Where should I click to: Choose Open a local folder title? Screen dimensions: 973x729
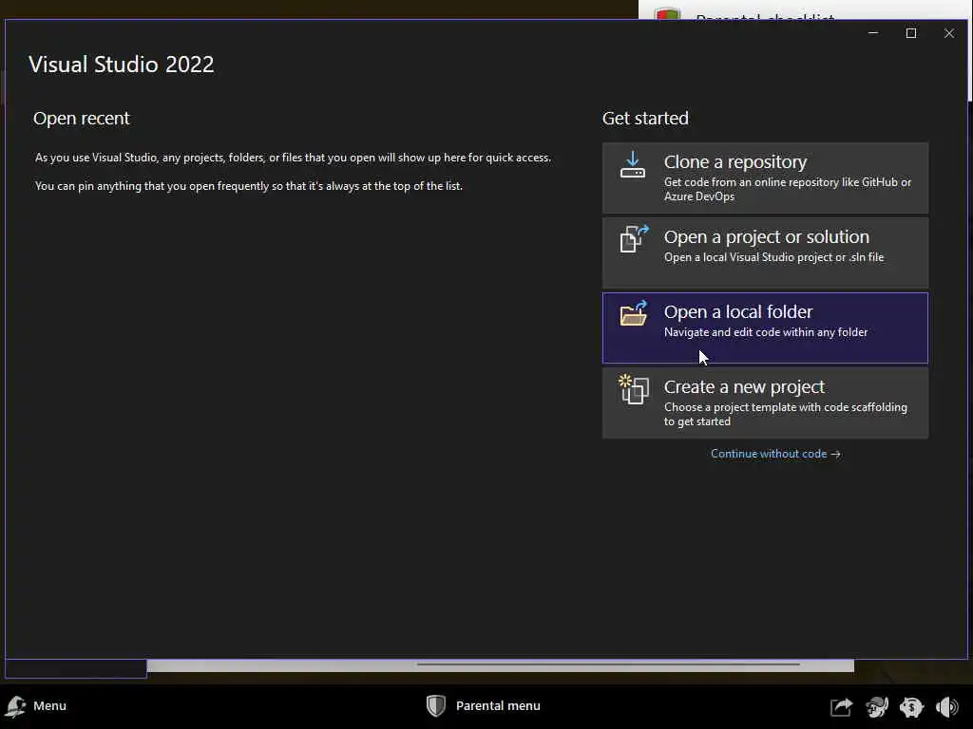click(x=737, y=311)
